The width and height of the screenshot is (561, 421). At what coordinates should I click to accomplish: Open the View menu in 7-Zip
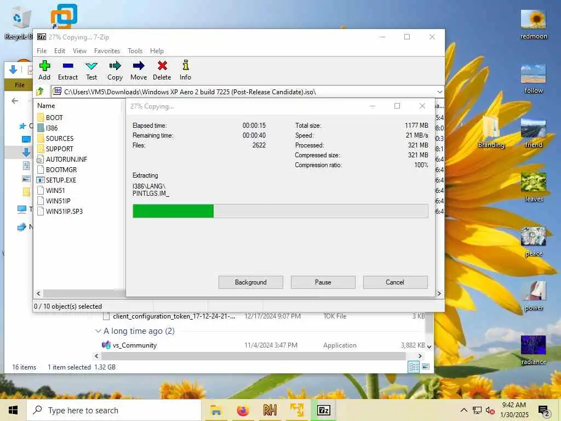tap(79, 51)
